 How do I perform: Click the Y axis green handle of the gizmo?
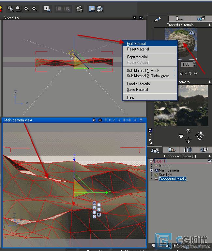tap(107, 193)
